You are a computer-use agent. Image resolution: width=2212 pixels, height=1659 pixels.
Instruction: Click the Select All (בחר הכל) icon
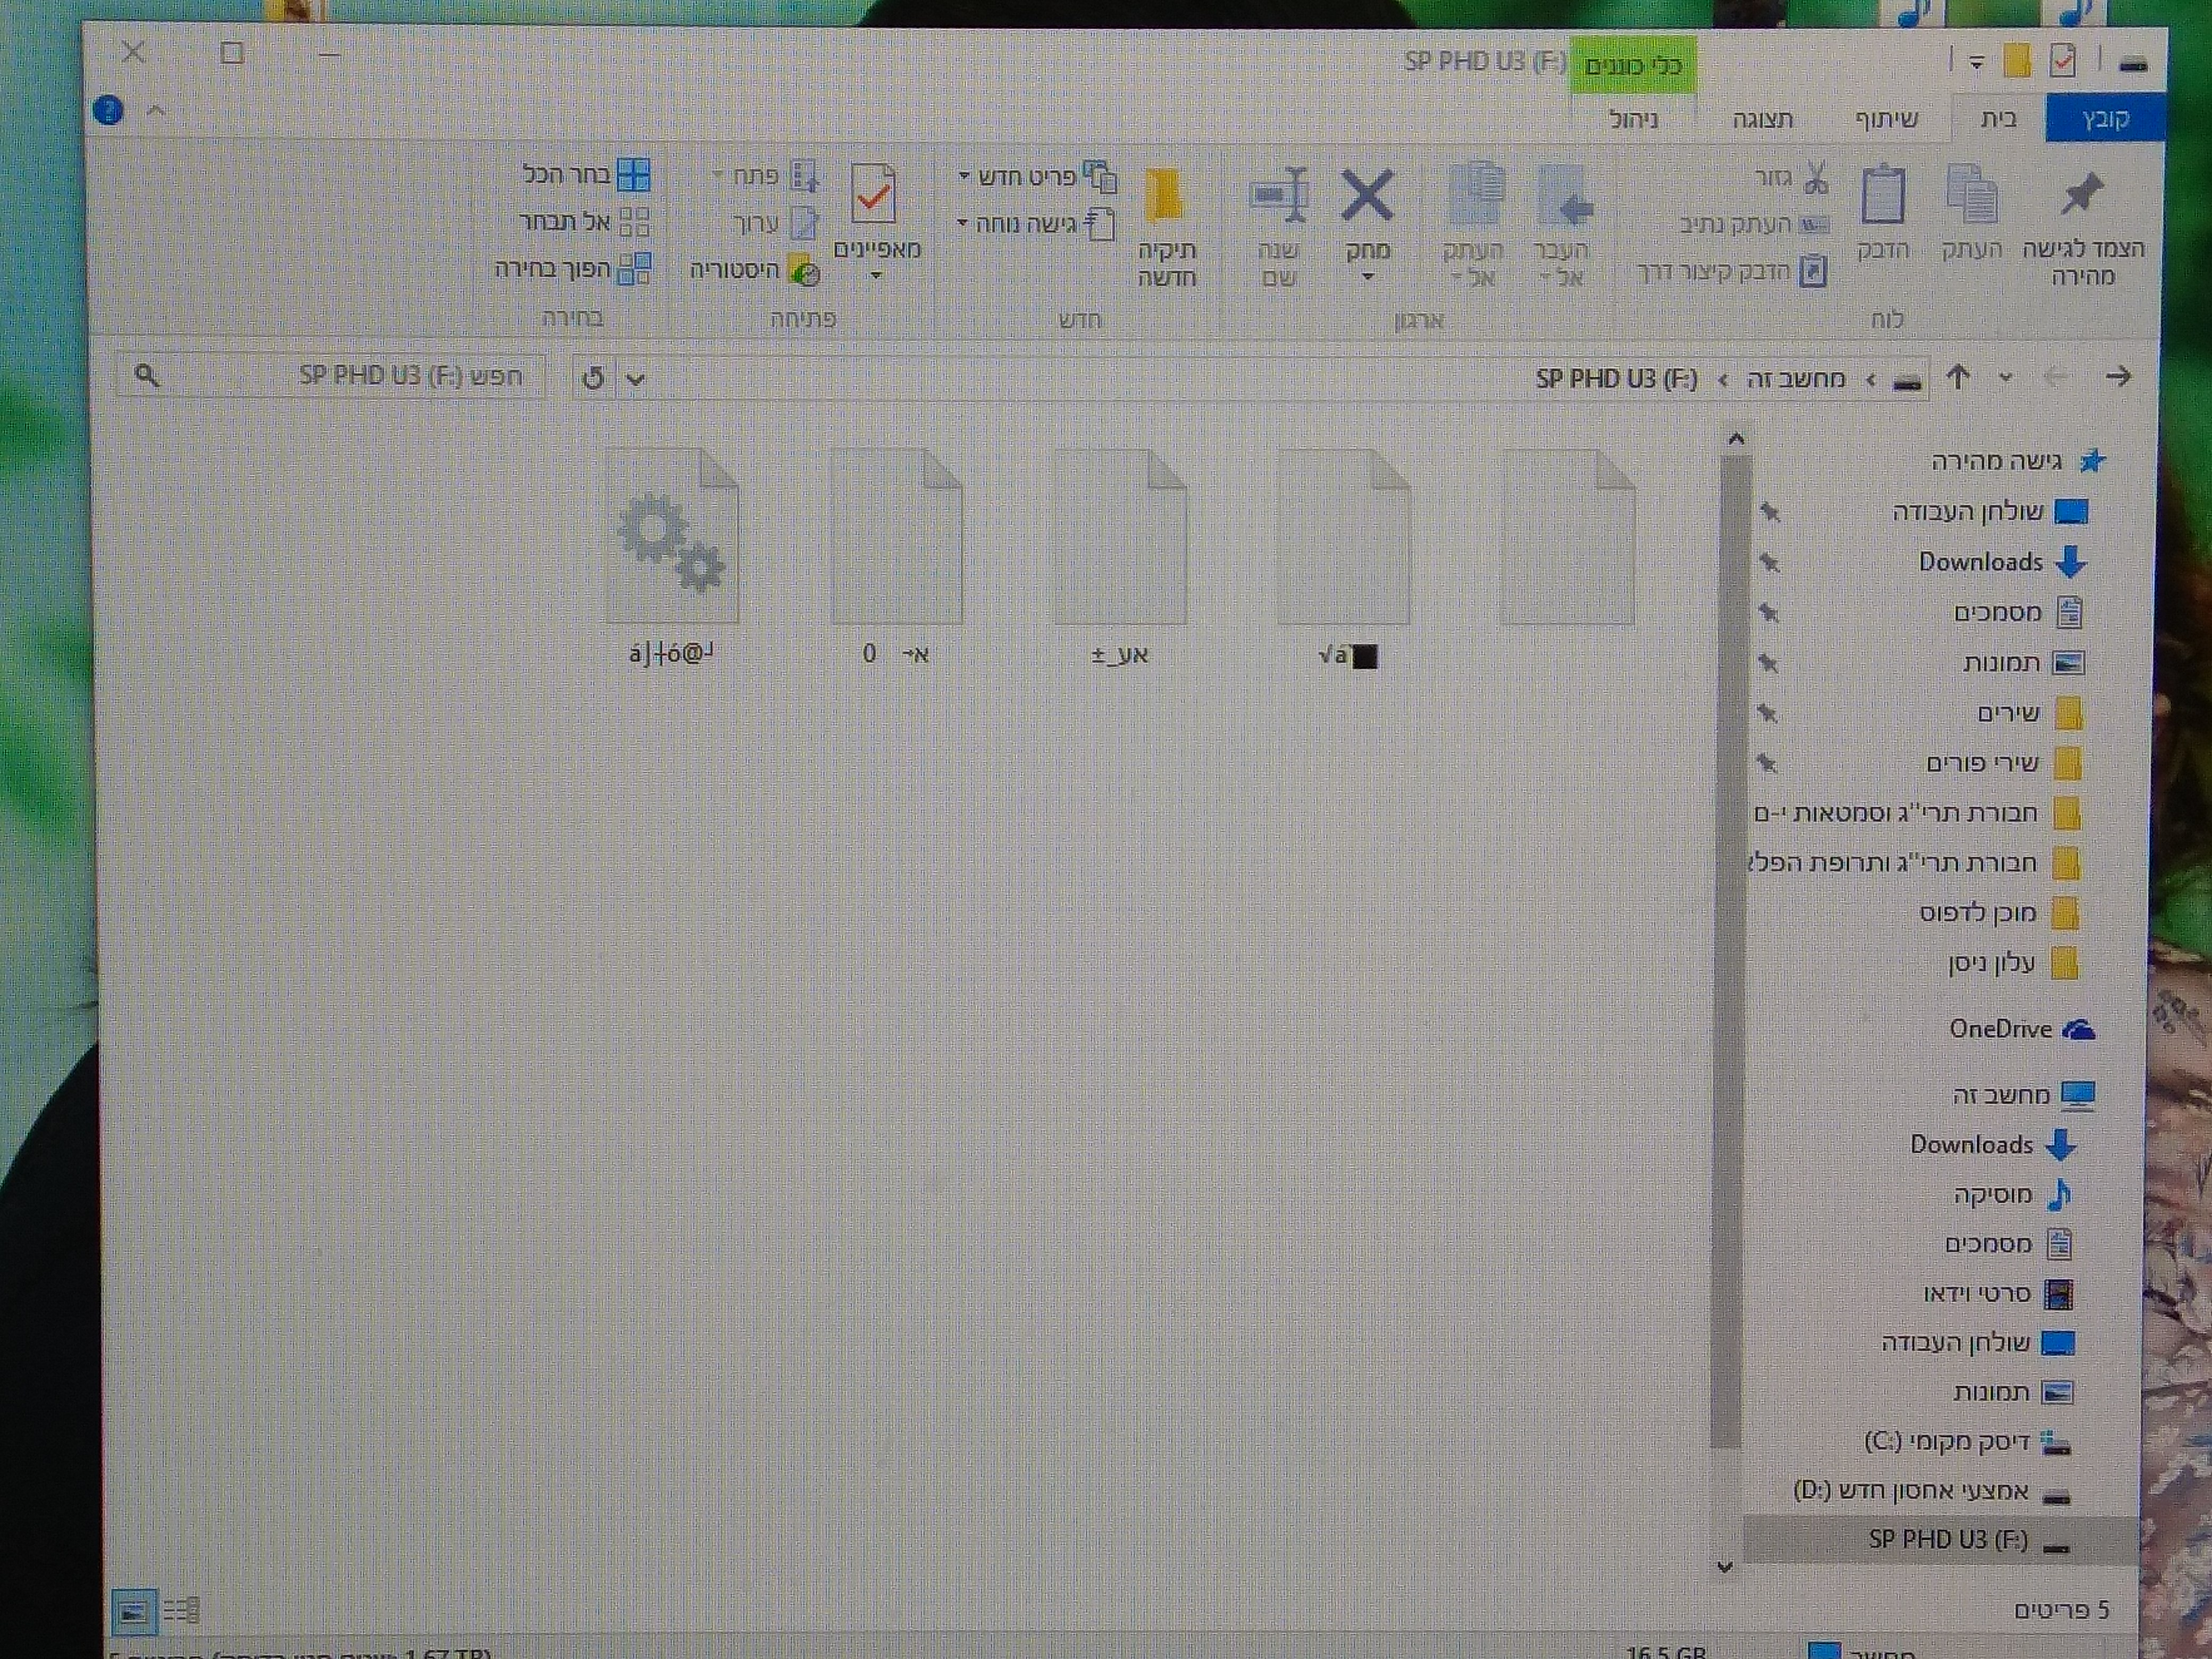point(633,175)
